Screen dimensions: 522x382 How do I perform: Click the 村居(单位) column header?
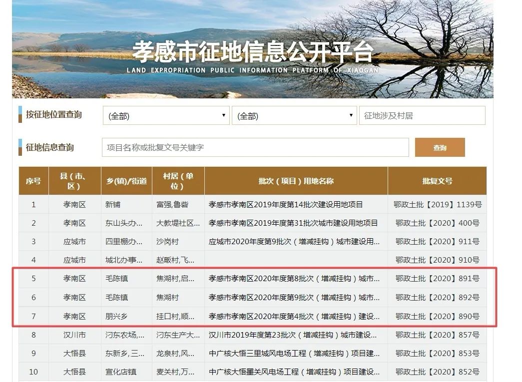[178, 181]
